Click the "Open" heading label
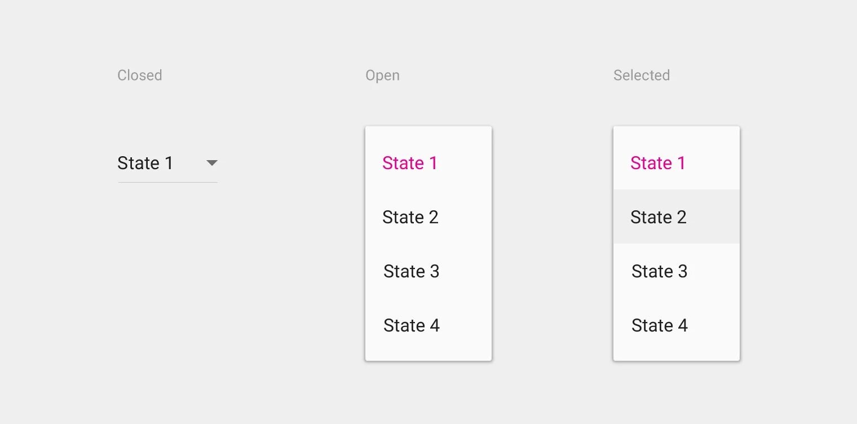 coord(382,76)
